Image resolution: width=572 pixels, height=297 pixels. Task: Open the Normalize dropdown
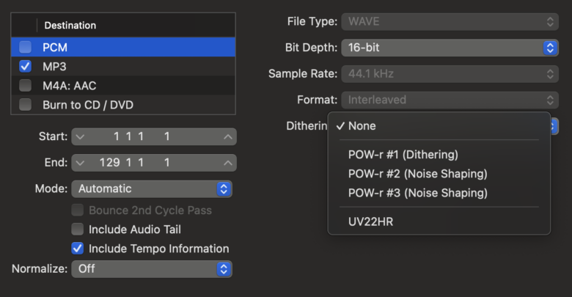pyautogui.click(x=152, y=268)
